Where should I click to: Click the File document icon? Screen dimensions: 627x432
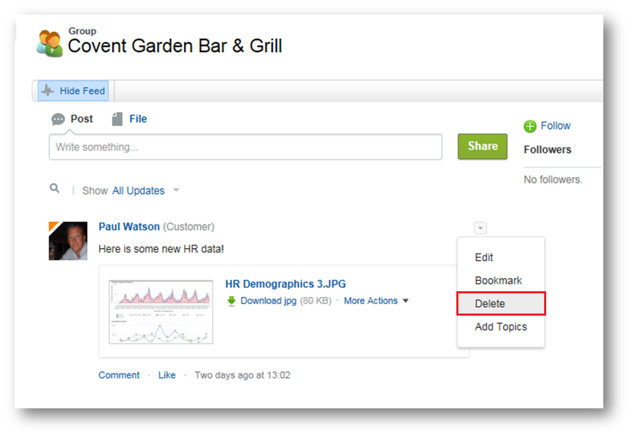[x=118, y=119]
